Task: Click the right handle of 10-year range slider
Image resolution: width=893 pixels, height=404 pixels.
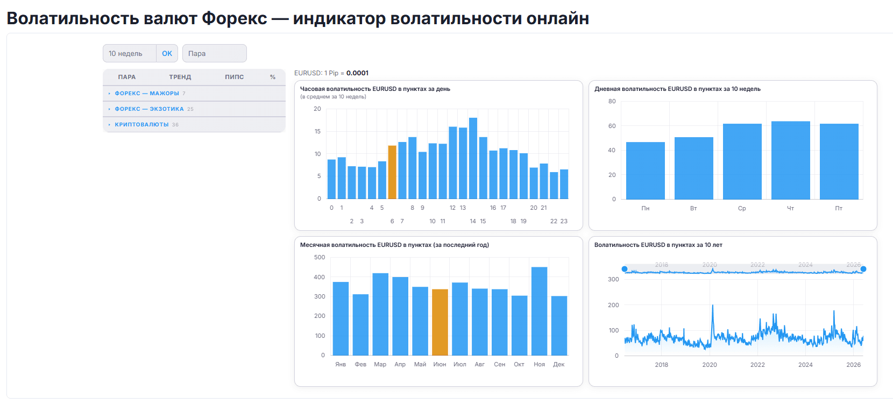Action: tap(863, 269)
